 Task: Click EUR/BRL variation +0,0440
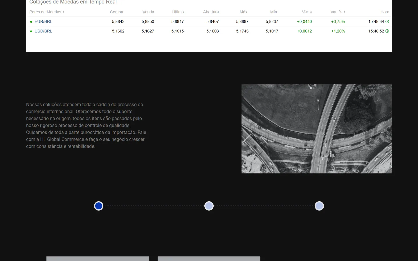coord(305,21)
